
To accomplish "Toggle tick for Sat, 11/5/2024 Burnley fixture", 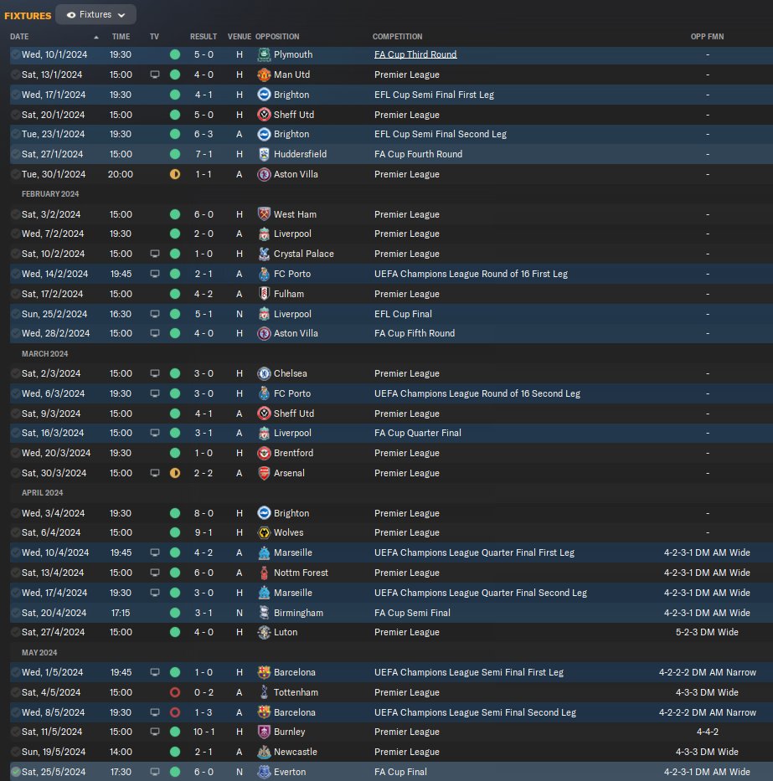I will pyautogui.click(x=15, y=732).
